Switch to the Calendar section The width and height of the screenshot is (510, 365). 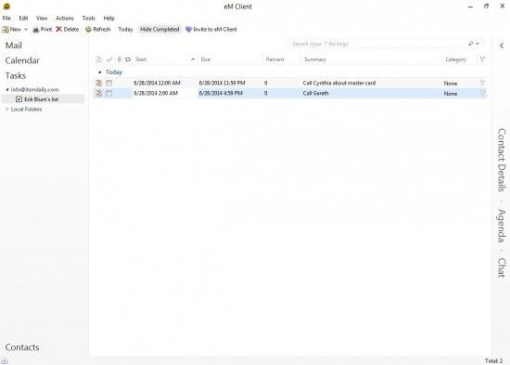pos(22,60)
